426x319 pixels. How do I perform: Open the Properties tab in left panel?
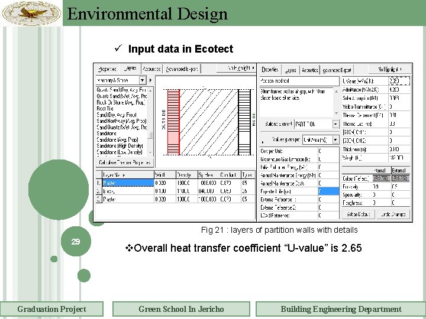pos(107,69)
